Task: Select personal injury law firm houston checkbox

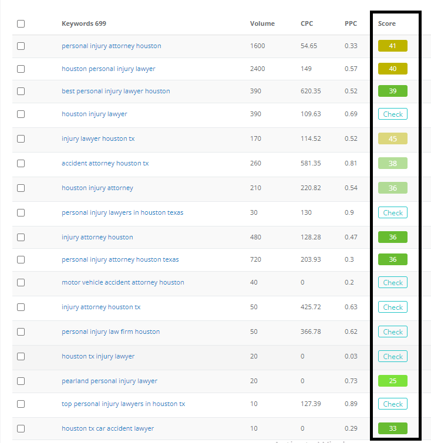Action: click(x=21, y=332)
